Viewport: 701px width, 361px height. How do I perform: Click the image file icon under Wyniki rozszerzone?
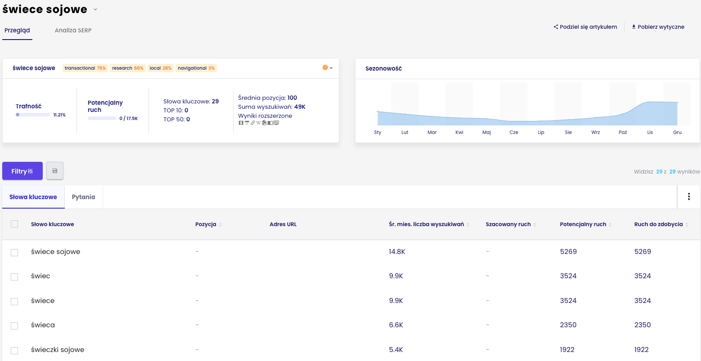pyautogui.click(x=265, y=123)
